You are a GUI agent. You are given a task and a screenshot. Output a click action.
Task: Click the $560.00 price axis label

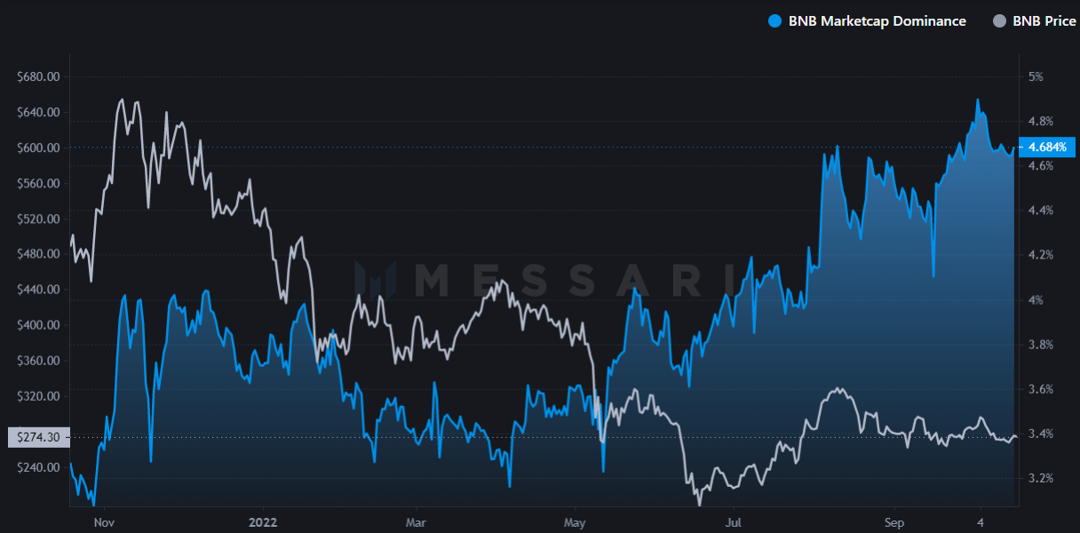click(x=38, y=183)
